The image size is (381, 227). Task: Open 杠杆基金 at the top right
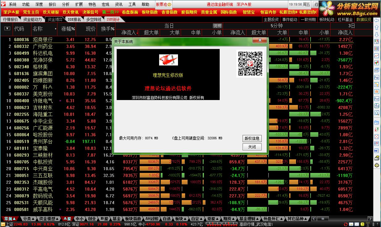[345, 19]
